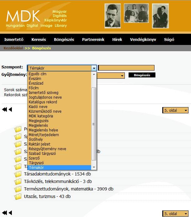The width and height of the screenshot is (191, 217).
Task: Click folder icon for Természettudományok, matematika
Action: click(18, 189)
